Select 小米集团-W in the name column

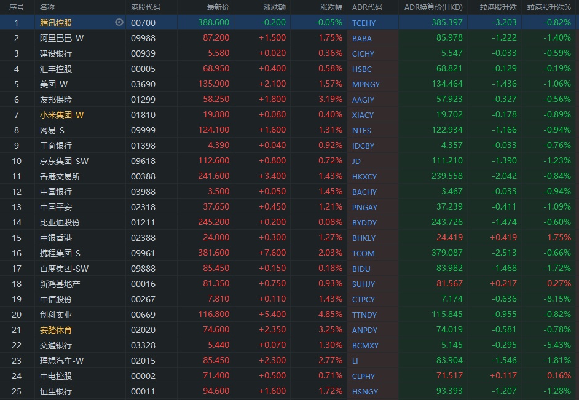click(61, 115)
